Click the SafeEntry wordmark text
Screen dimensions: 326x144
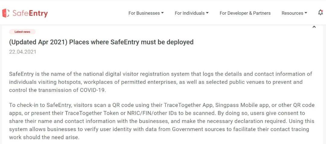(30, 13)
